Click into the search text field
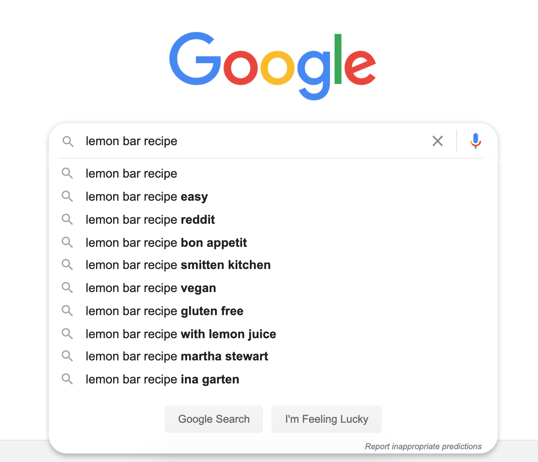This screenshot has width=538, height=462. (256, 141)
